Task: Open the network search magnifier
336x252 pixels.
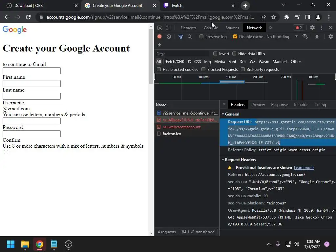Action: (x=190, y=37)
